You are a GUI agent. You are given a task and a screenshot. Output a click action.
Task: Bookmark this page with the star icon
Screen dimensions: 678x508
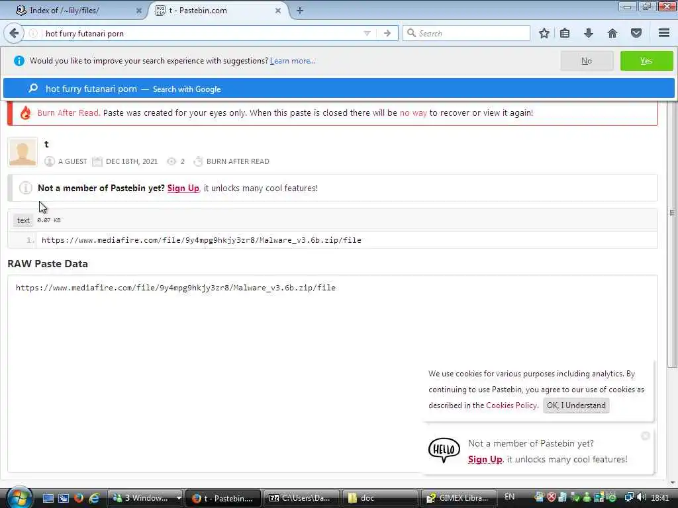point(544,33)
